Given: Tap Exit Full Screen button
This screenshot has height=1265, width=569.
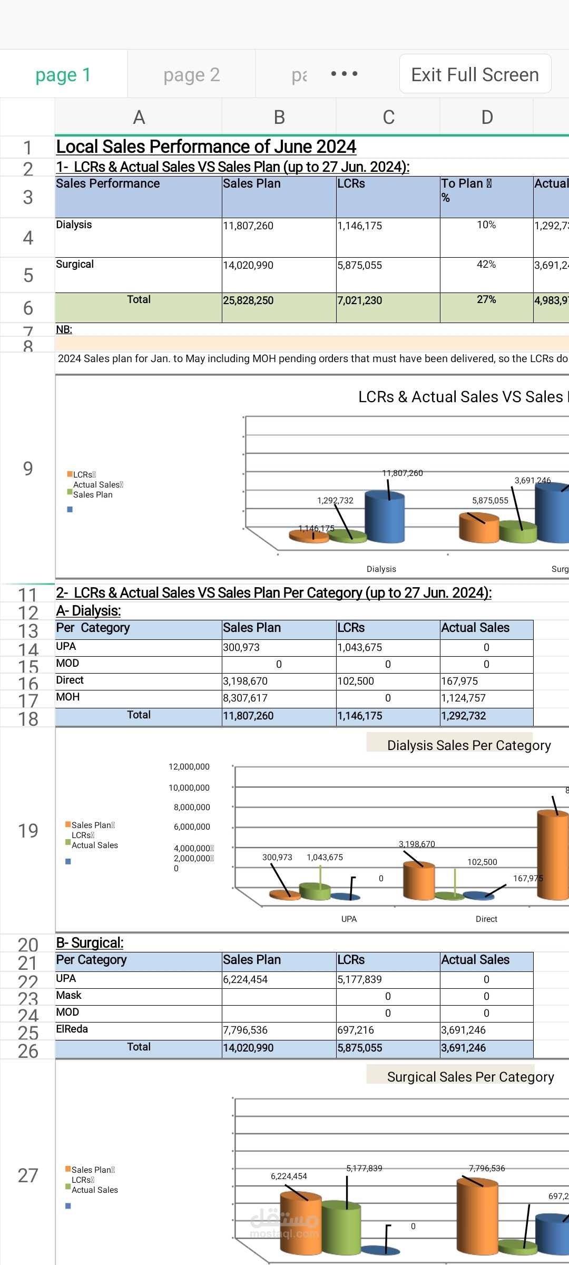Looking at the screenshot, I should pos(475,74).
